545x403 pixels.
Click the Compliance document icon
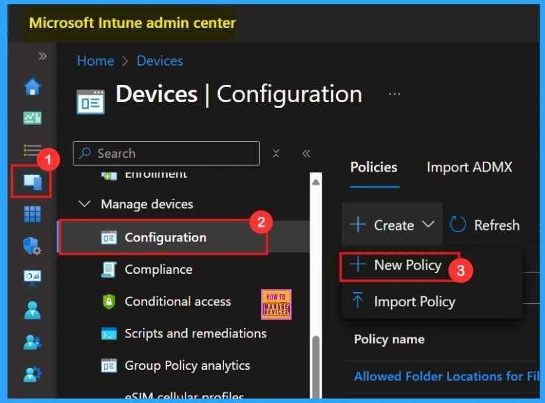click(x=109, y=270)
